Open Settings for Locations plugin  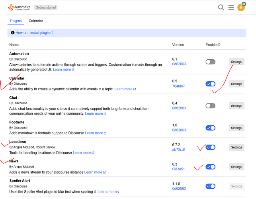pos(236,147)
